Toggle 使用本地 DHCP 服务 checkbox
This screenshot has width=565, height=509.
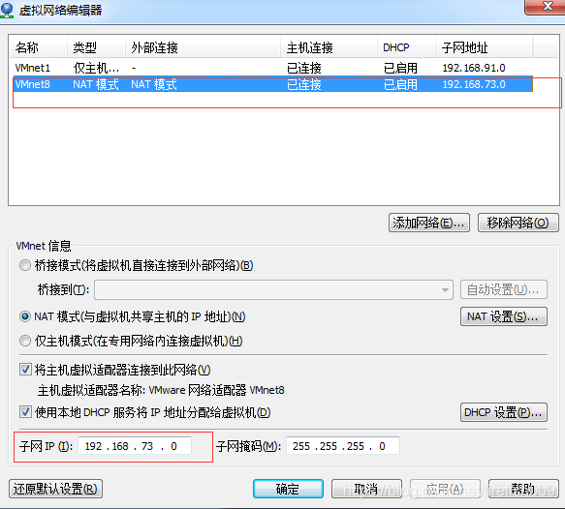[x=25, y=412]
